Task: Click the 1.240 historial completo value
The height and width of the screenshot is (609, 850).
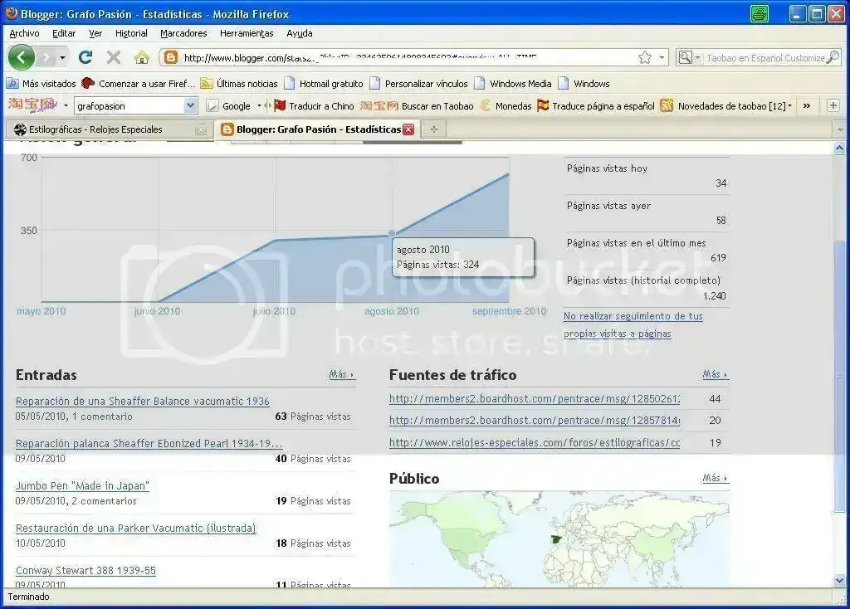Action: 715,296
